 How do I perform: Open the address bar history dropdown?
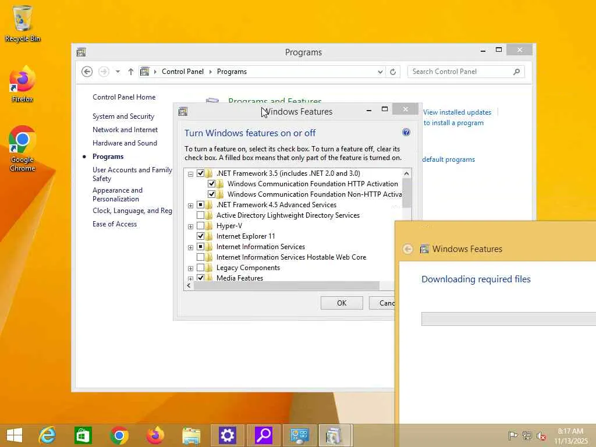coord(379,72)
